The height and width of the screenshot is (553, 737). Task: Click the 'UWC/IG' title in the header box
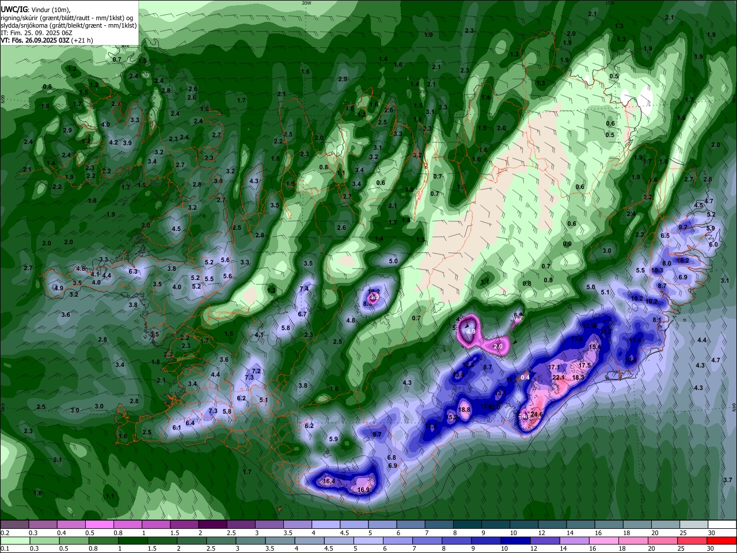(14, 9)
